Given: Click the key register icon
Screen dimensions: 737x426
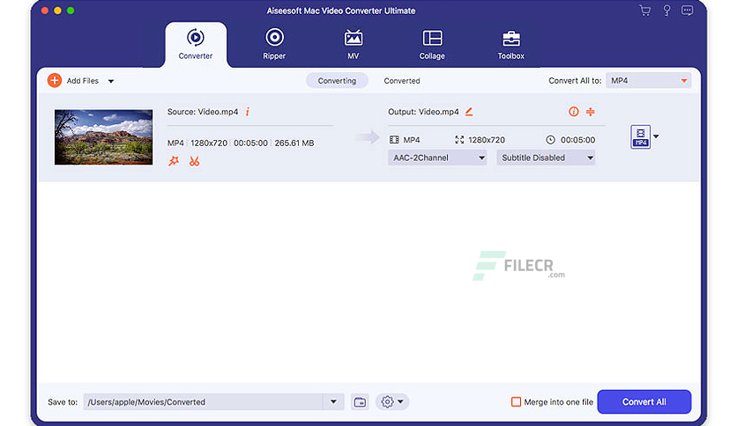Looking at the screenshot, I should (666, 11).
